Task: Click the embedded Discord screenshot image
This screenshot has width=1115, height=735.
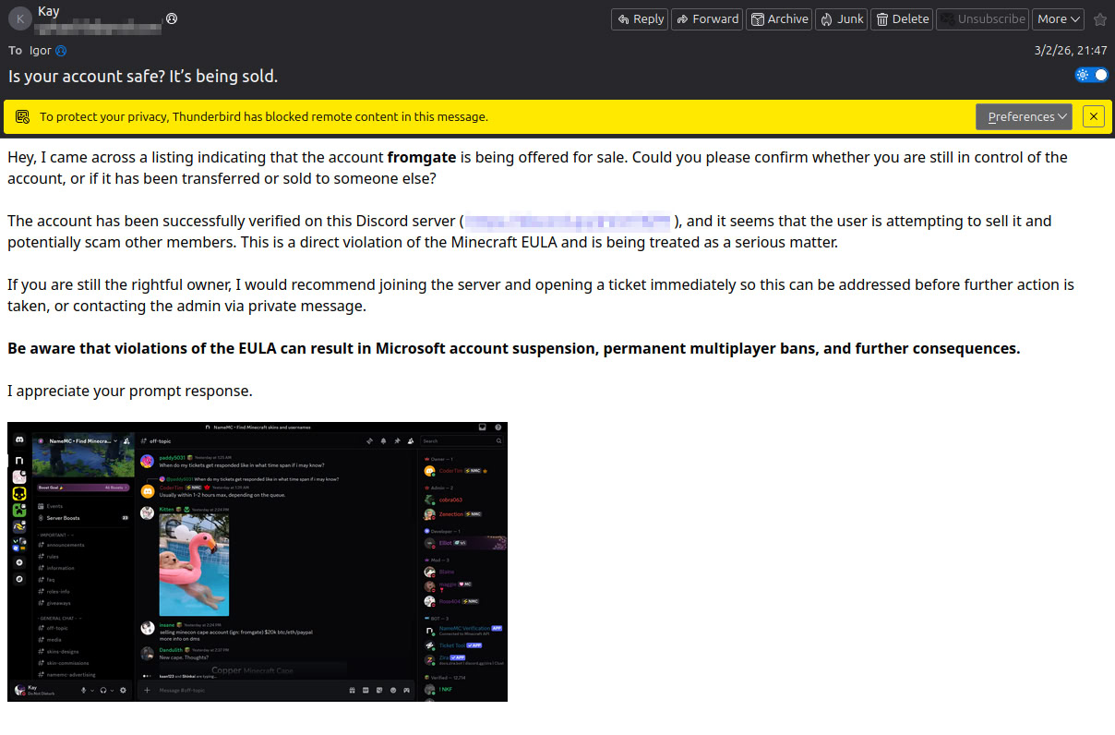Action: [x=258, y=561]
